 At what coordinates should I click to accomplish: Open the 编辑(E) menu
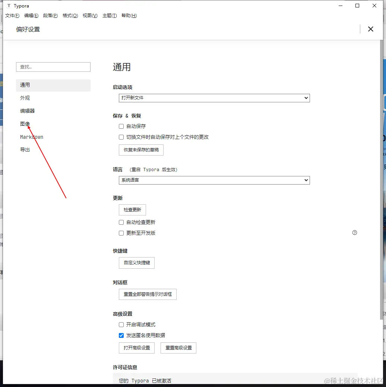click(x=31, y=16)
